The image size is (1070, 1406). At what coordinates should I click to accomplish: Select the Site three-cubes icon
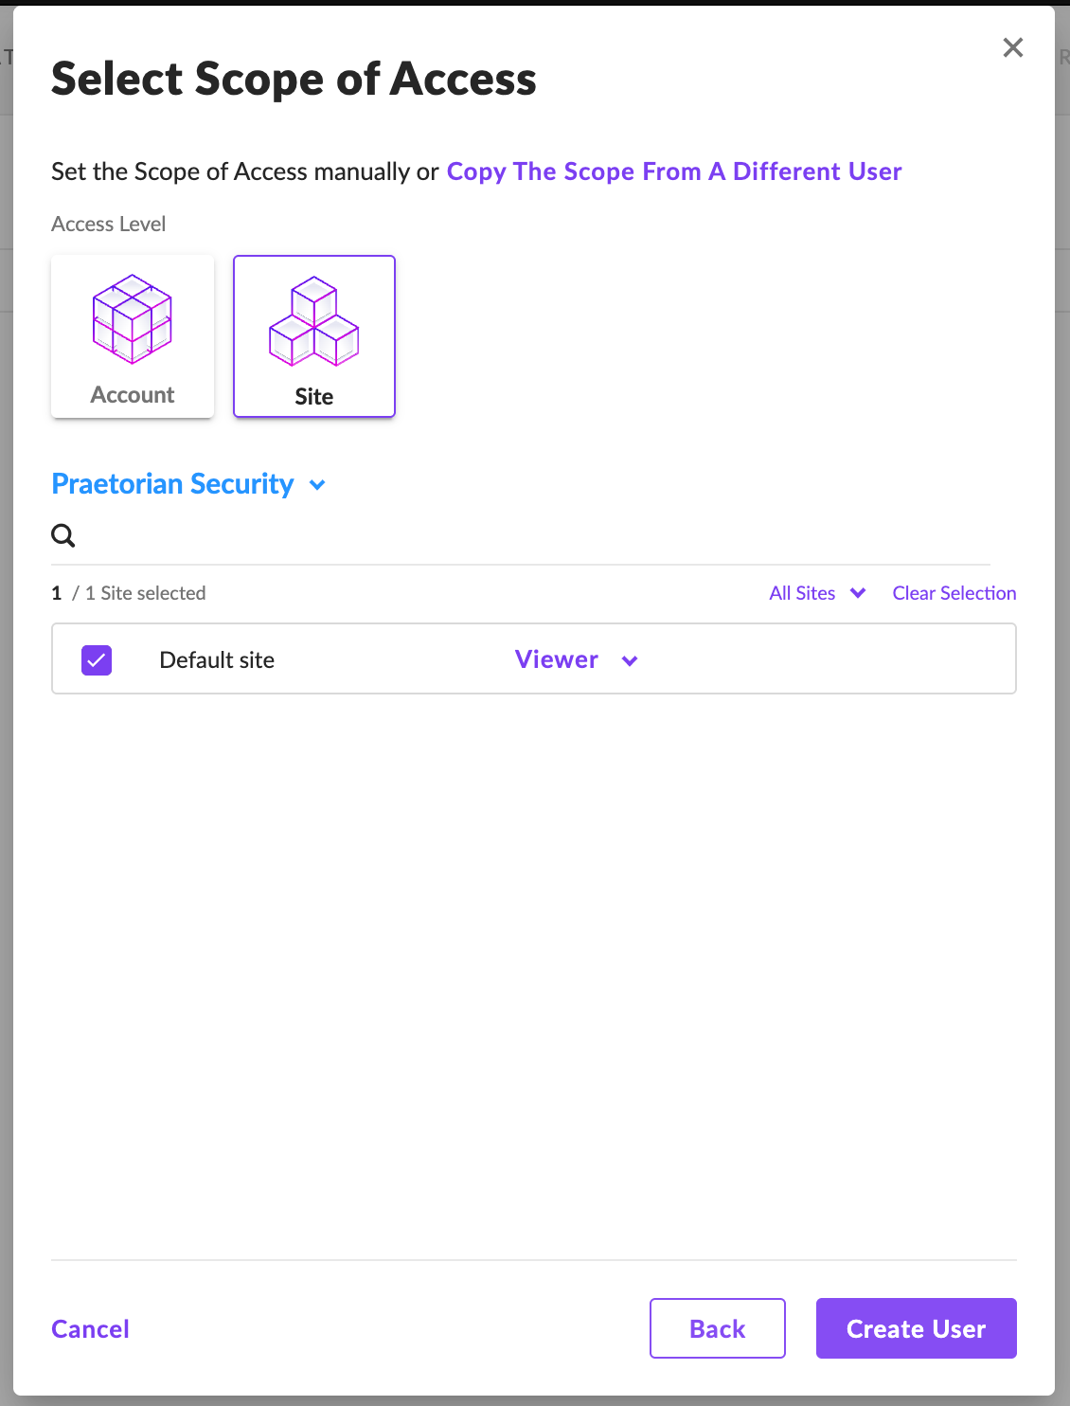click(x=314, y=321)
